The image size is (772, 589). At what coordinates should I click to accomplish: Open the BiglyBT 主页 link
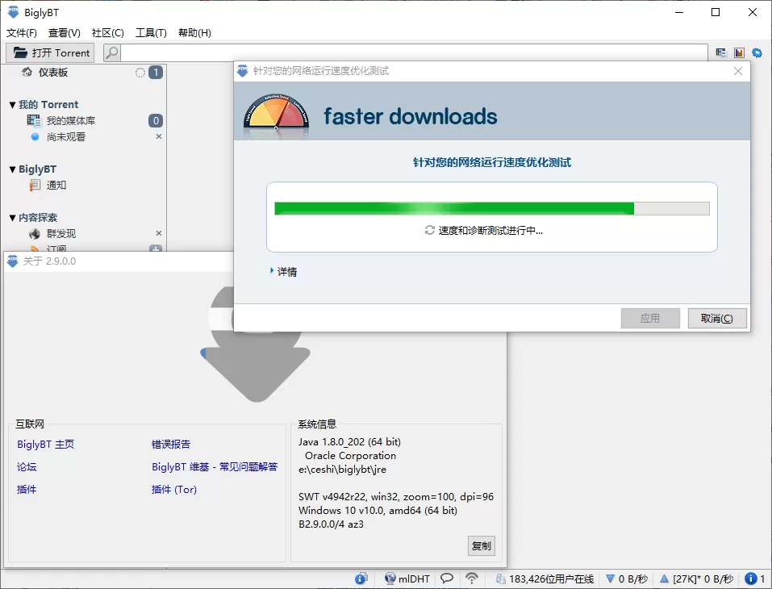click(46, 445)
